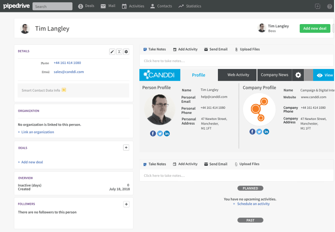The width and height of the screenshot is (335, 232).
Task: Click the Tim Langley page title
Action: tap(52, 29)
